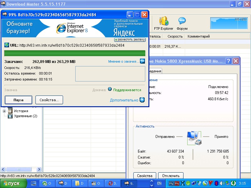Click Отключить button in Nokia connection dialog

coord(171,176)
